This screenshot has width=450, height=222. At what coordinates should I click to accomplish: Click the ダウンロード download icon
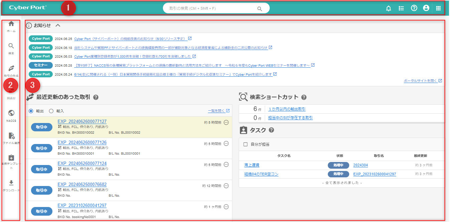click(x=11, y=183)
